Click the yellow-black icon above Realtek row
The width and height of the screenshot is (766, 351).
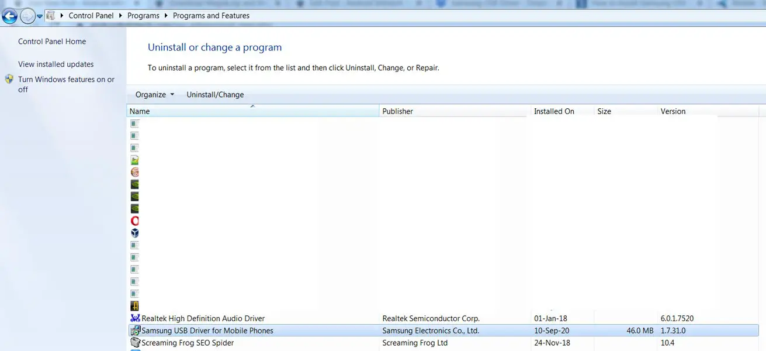(x=135, y=306)
